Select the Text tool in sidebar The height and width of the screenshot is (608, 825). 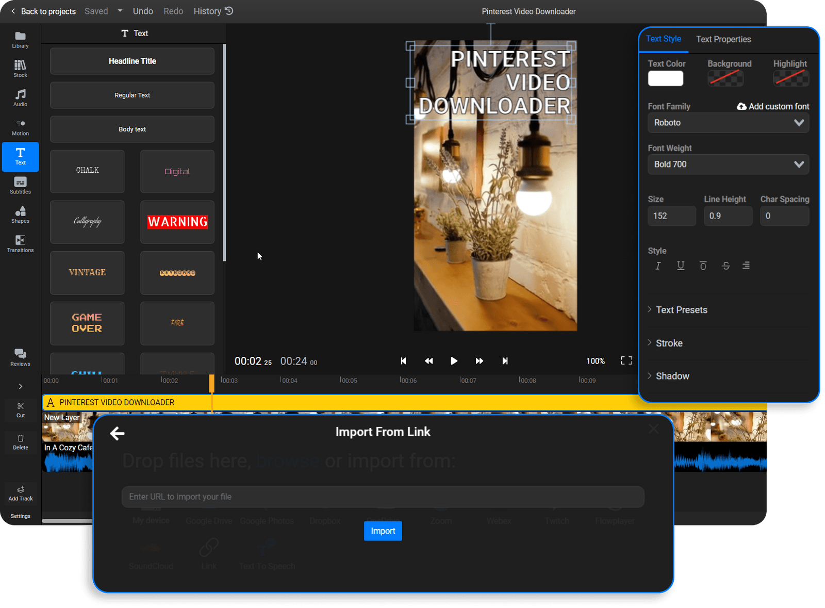click(20, 157)
